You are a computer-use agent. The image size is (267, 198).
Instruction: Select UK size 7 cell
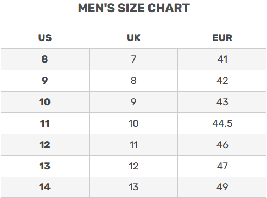(x=133, y=59)
